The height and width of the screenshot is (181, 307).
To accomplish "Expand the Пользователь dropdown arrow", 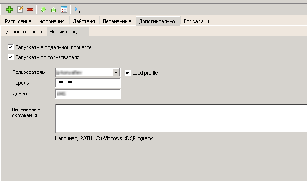I will point(116,72).
